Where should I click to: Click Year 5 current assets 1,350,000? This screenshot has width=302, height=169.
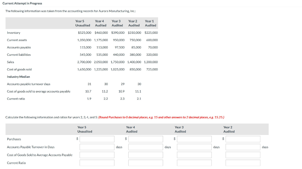[84, 40]
